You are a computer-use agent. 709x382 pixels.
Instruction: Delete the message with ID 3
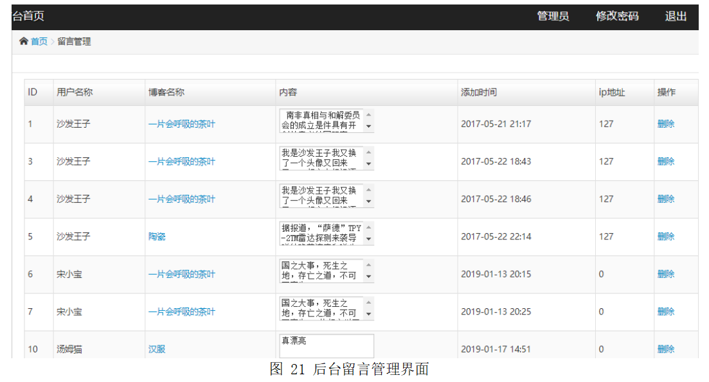pyautogui.click(x=665, y=161)
